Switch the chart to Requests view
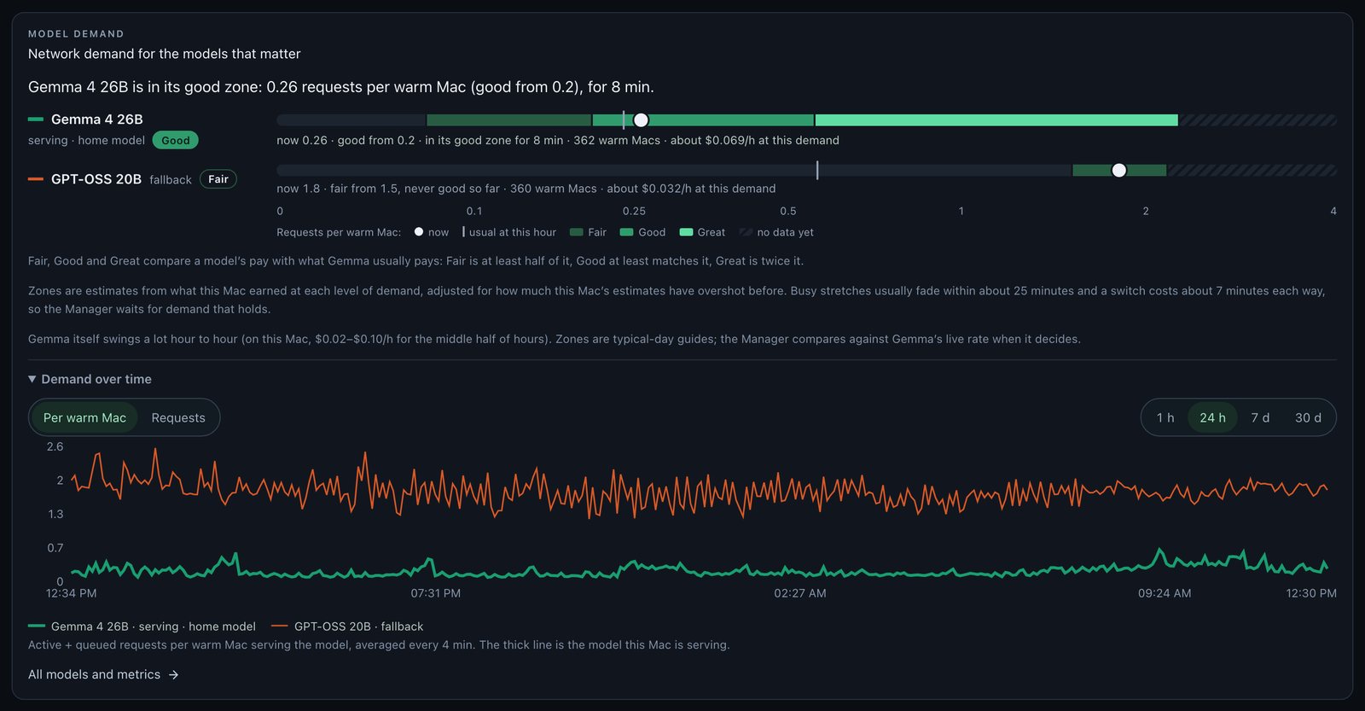This screenshot has height=711, width=1365. point(178,417)
